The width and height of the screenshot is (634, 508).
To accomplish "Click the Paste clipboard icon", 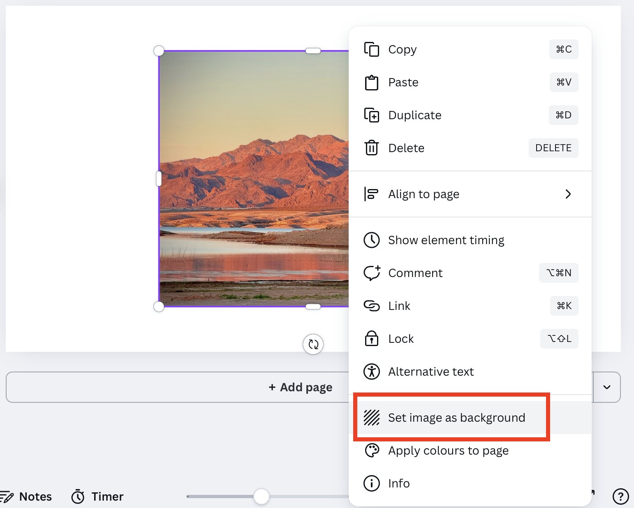I will pyautogui.click(x=372, y=83).
